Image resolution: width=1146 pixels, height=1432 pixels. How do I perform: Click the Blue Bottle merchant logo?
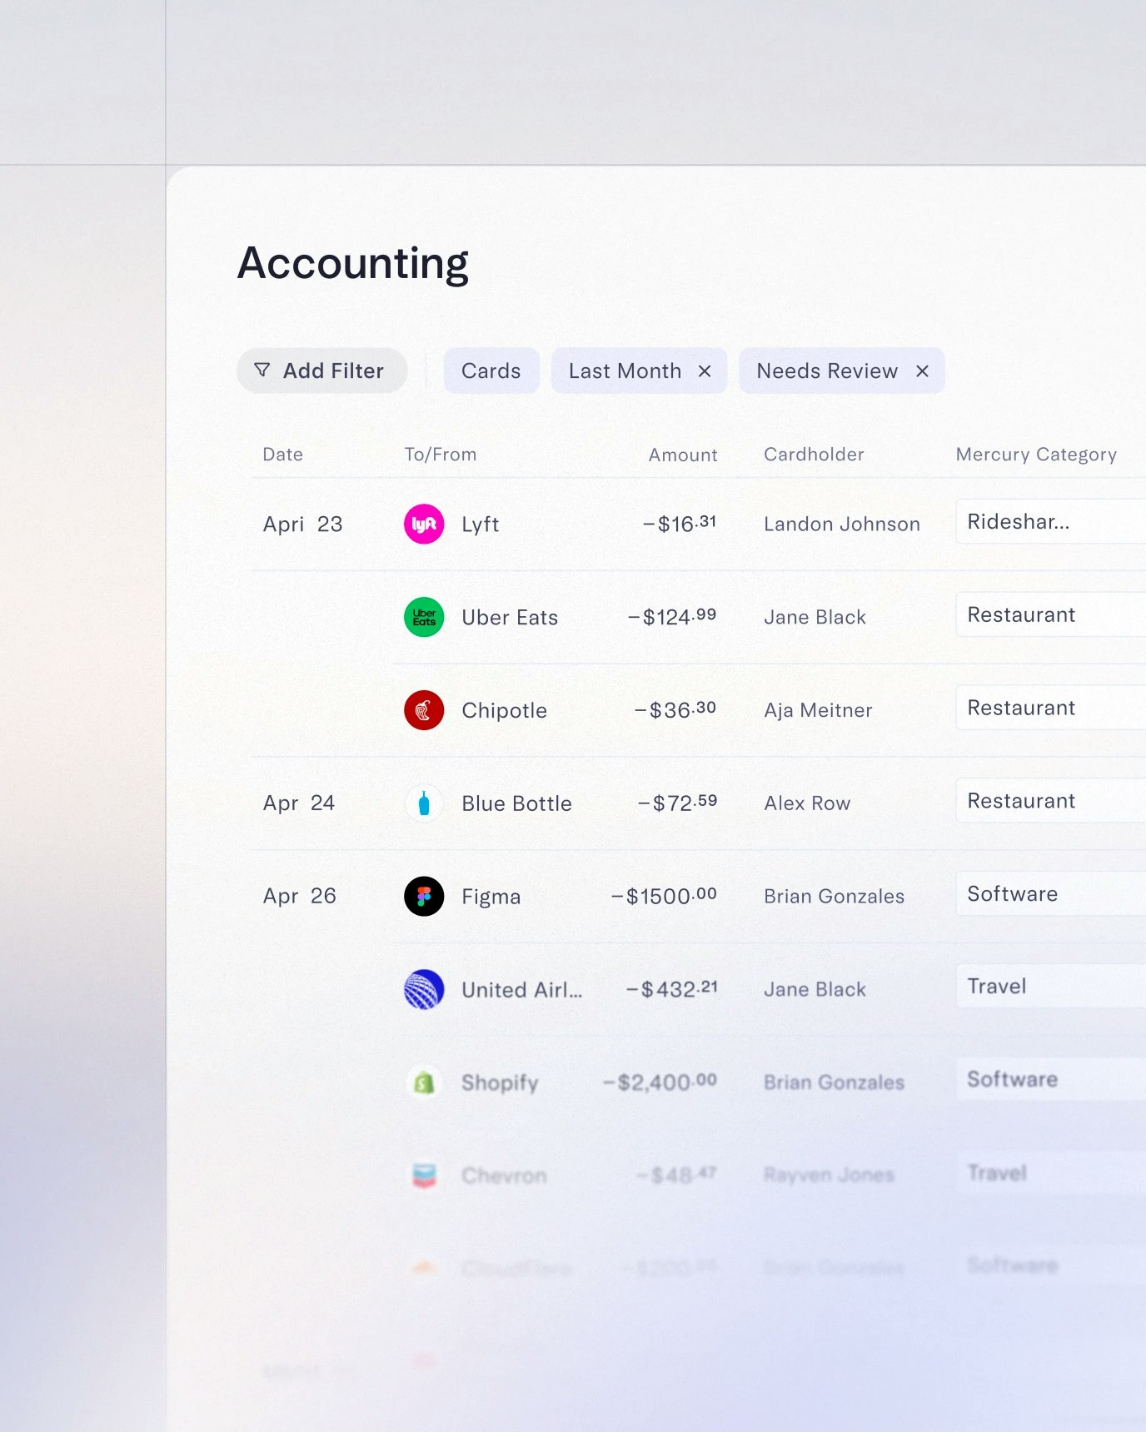pos(424,803)
